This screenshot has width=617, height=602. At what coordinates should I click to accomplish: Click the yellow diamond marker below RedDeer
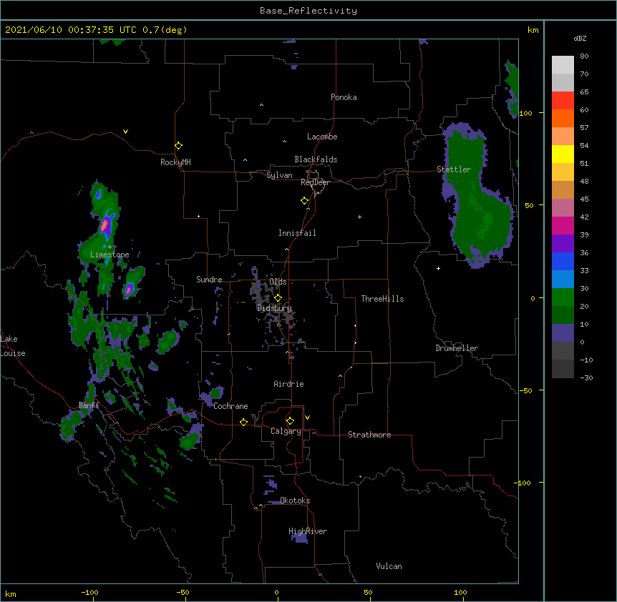(305, 201)
